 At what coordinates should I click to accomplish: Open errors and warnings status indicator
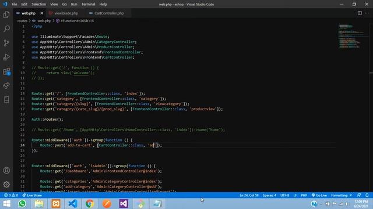point(11,195)
